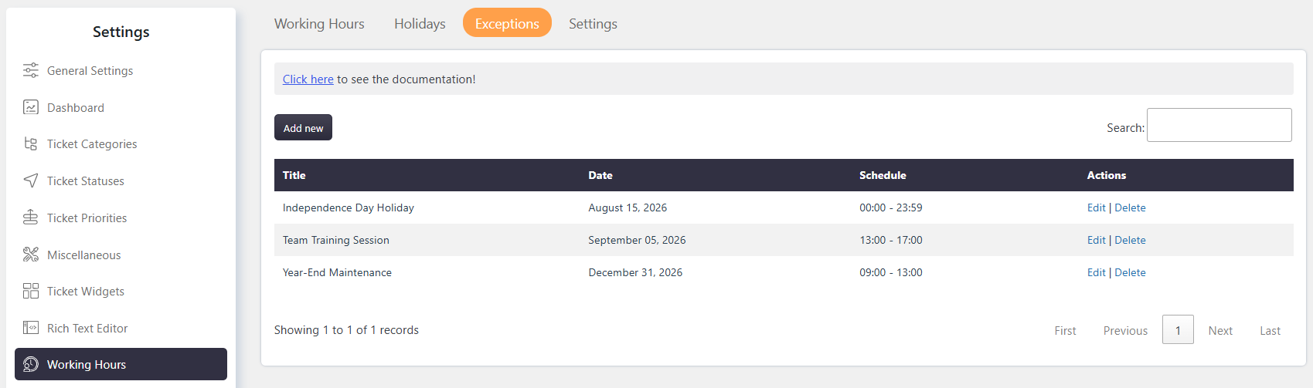Select Ticket Statuses paper plane icon

pyautogui.click(x=31, y=181)
